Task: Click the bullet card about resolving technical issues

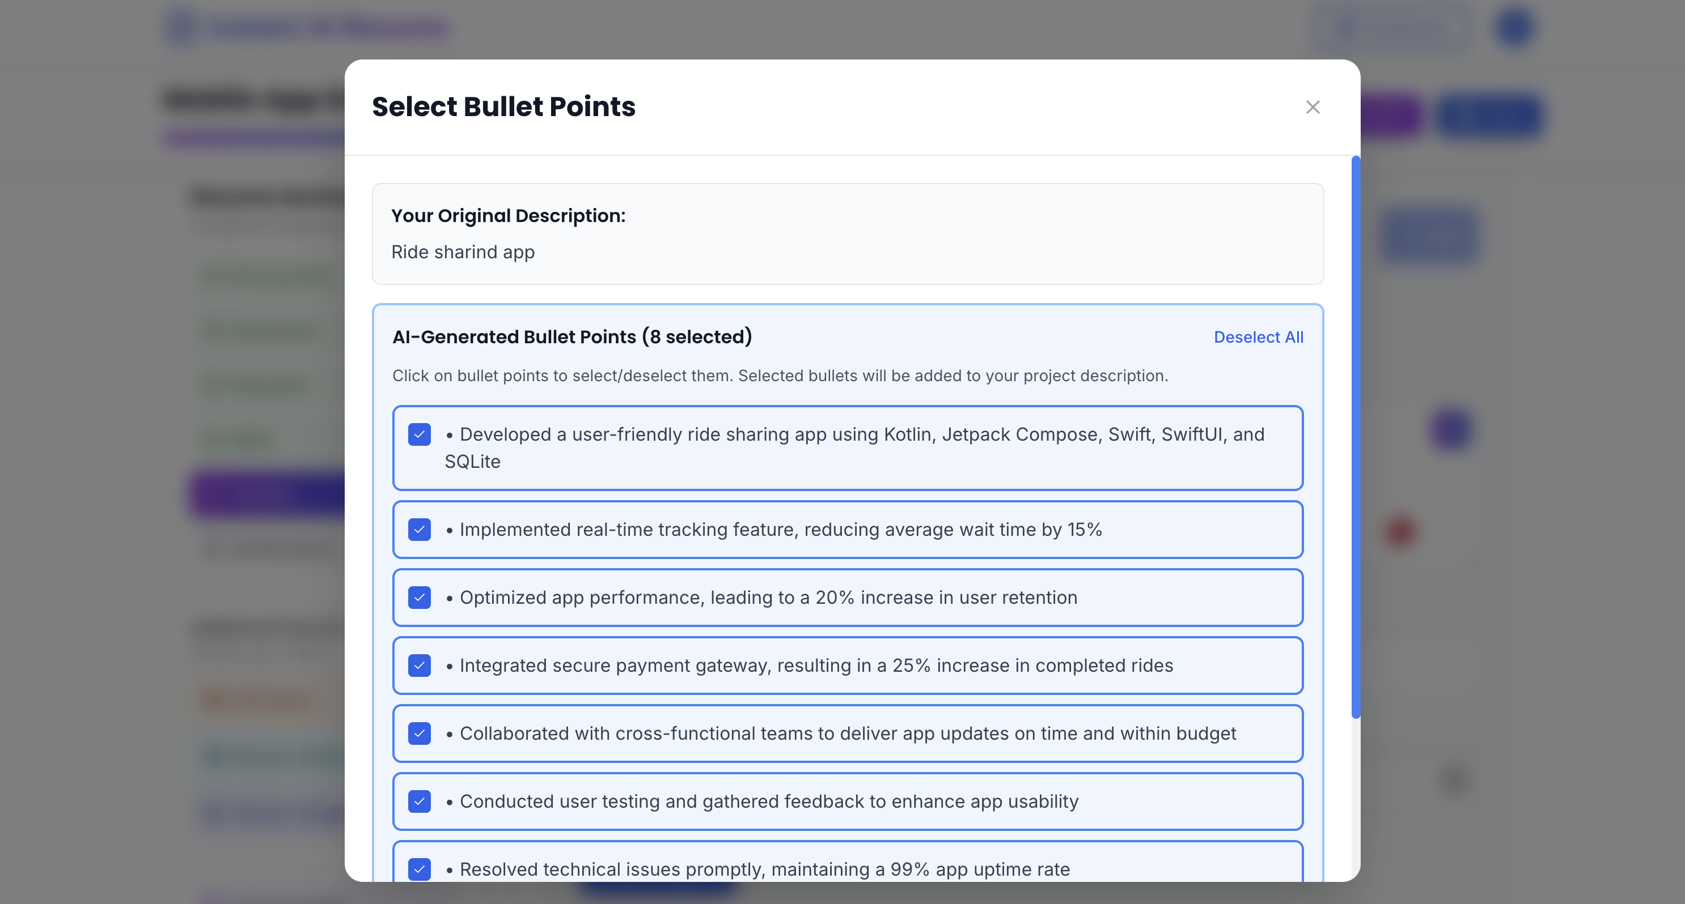Action: coord(847,869)
